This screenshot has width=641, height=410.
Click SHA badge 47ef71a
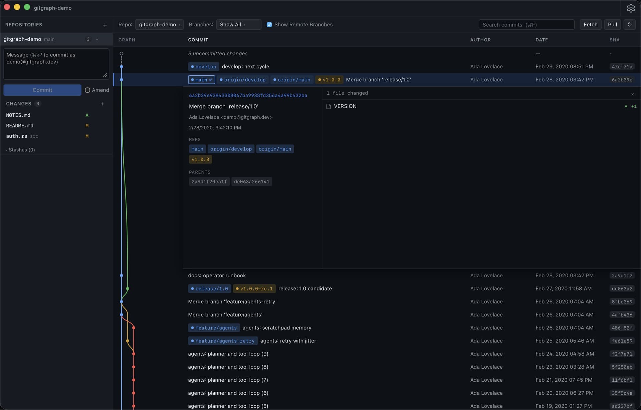(x=622, y=67)
